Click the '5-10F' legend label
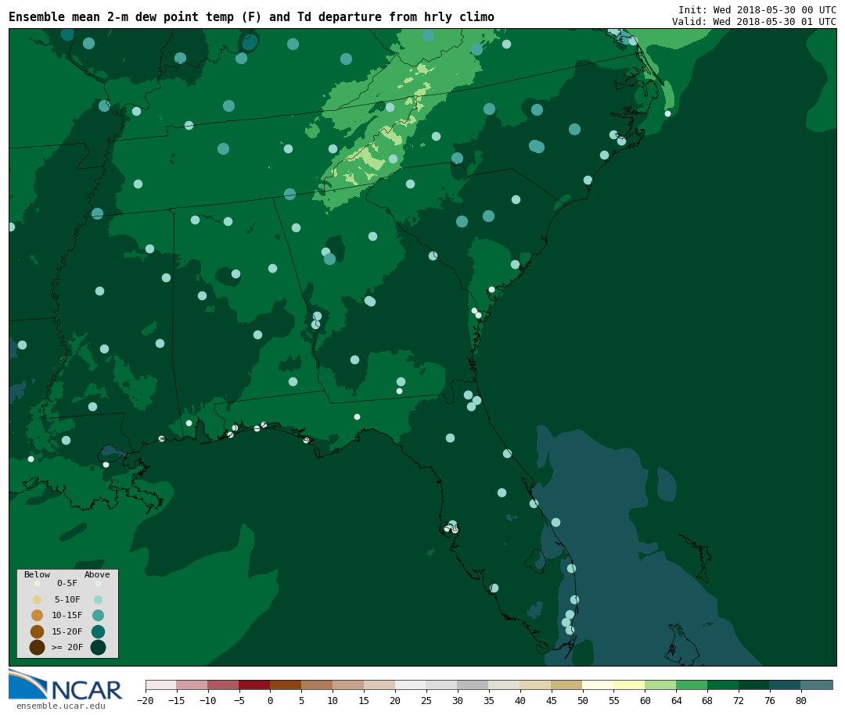Viewport: 845px width, 715px height. click(67, 599)
